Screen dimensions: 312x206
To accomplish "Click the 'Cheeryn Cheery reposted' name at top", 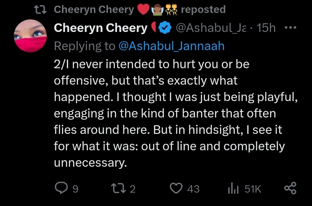I will [94, 10].
